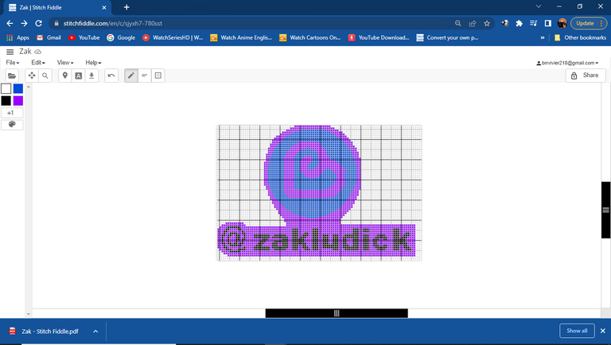Open the File menu
The image size is (611, 345).
coord(13,63)
